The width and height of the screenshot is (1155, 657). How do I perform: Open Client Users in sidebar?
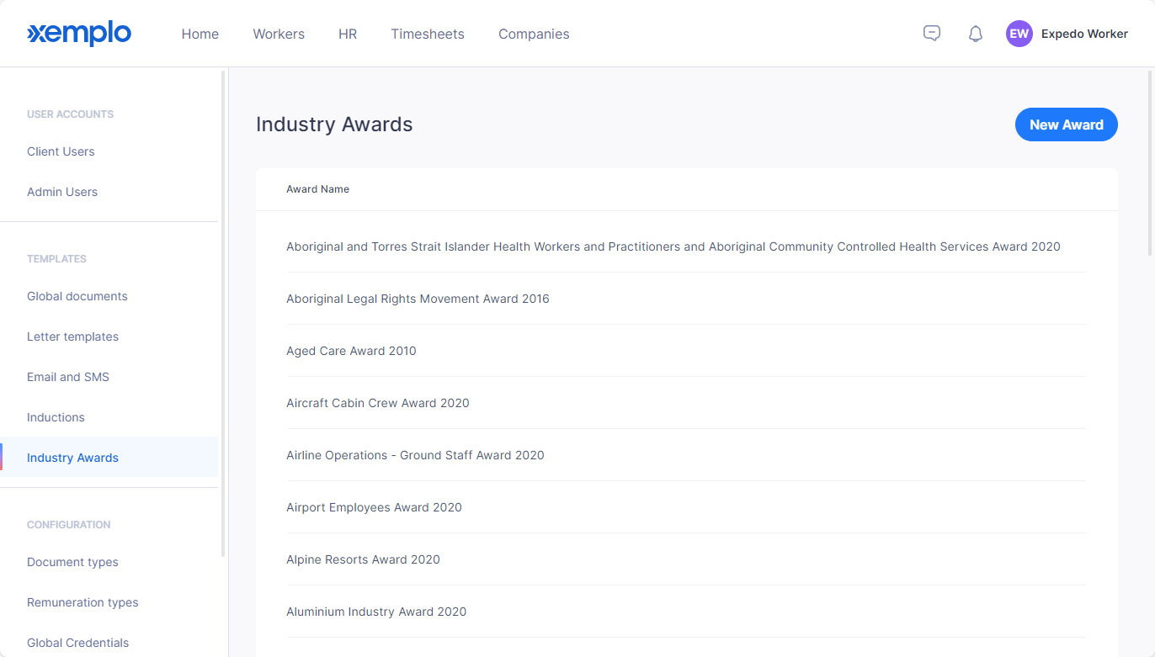click(x=61, y=151)
